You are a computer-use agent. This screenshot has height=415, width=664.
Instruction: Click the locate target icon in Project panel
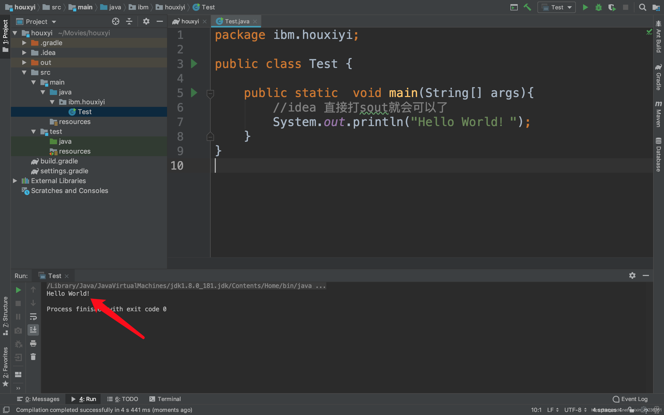pyautogui.click(x=115, y=22)
